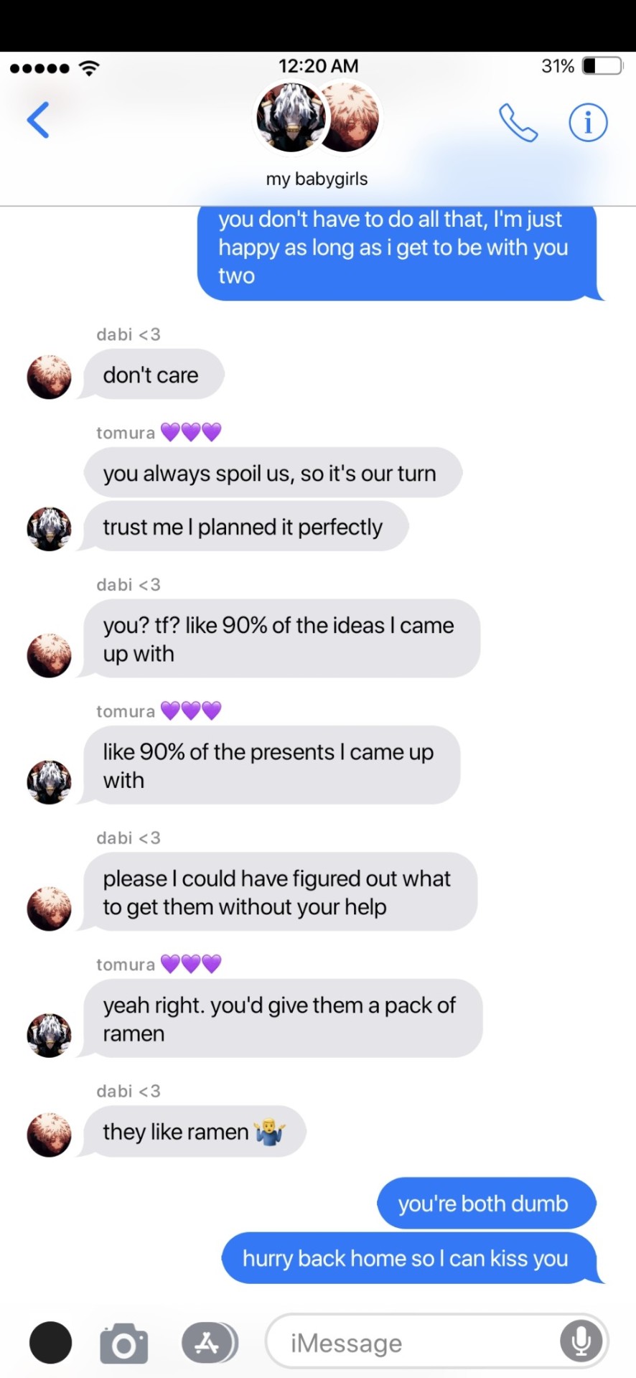The height and width of the screenshot is (1378, 636).
Task: Start a phone call with the group
Action: pos(518,123)
